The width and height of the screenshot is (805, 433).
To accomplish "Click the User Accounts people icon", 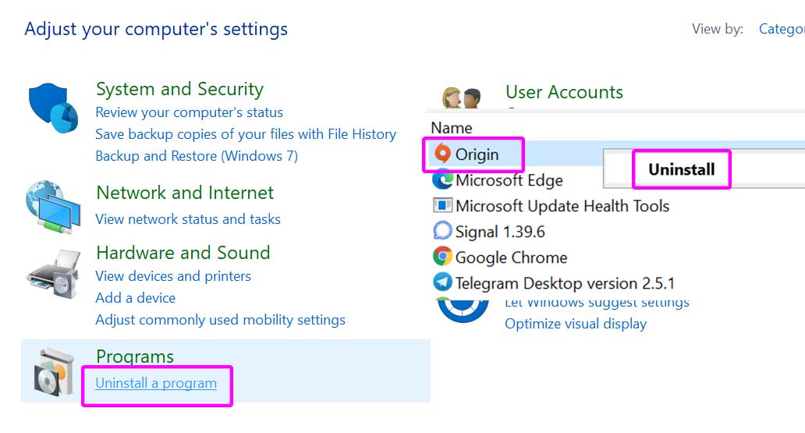I will 462,98.
